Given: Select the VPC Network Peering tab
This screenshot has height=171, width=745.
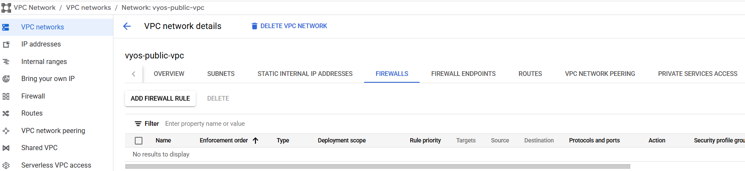Looking at the screenshot, I should [x=600, y=74].
